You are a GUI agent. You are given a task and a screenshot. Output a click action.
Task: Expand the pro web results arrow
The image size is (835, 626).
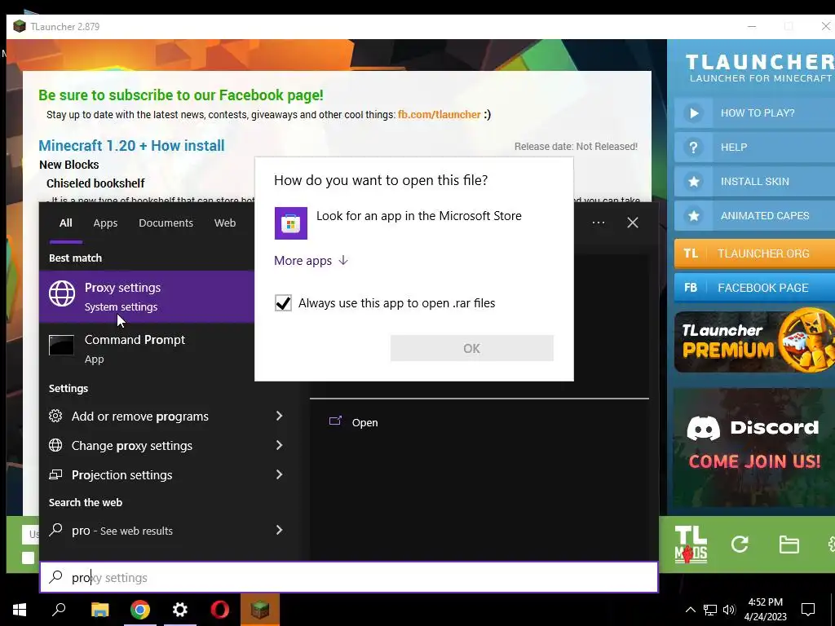(x=279, y=530)
